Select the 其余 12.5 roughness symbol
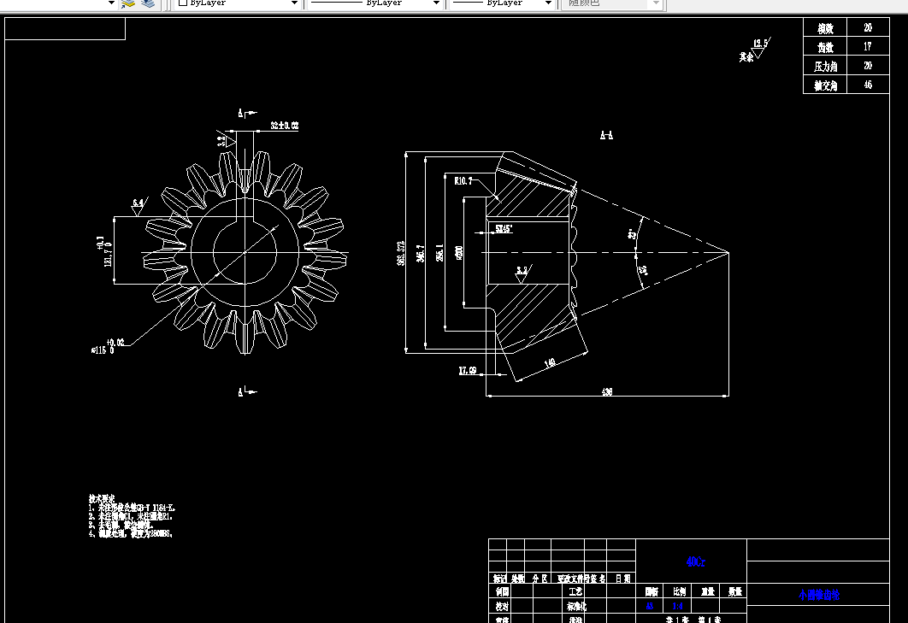This screenshot has width=908, height=623. (755, 50)
